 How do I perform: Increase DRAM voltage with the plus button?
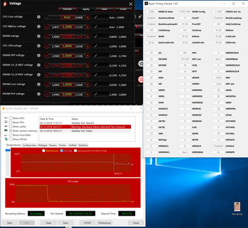(87, 37)
